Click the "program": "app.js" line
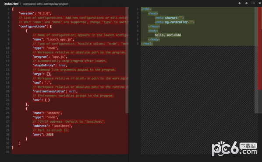Viewport: 262px width, 162px height. (x=50, y=57)
